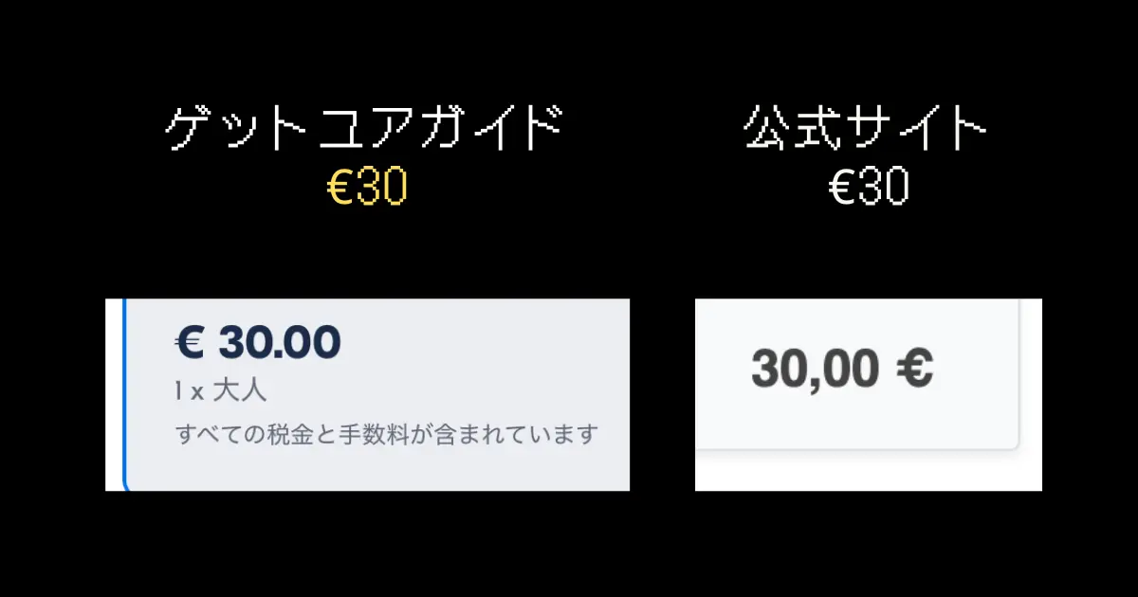This screenshot has height=597, width=1138.
Task: Click the 1 x quantity prefix
Action: click(188, 389)
